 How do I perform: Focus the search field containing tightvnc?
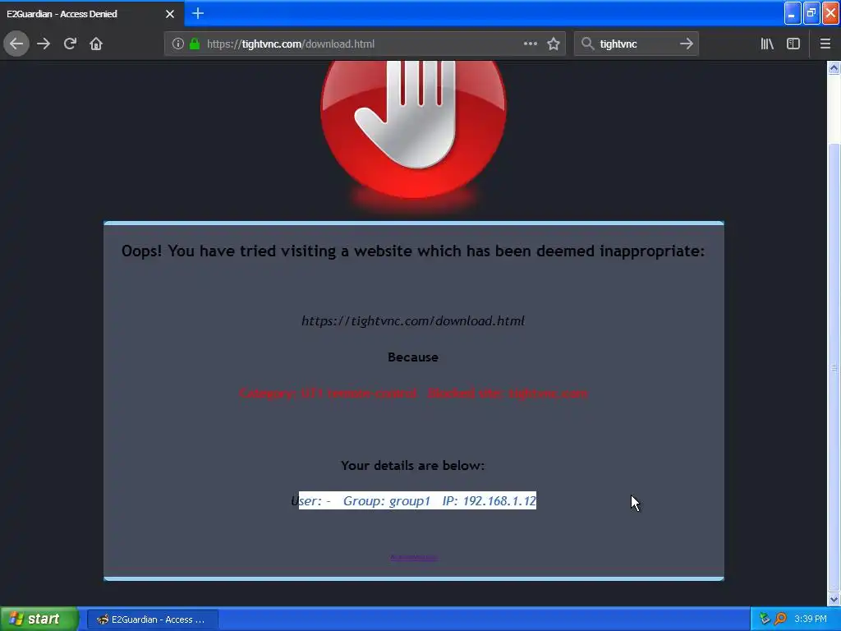click(x=636, y=44)
